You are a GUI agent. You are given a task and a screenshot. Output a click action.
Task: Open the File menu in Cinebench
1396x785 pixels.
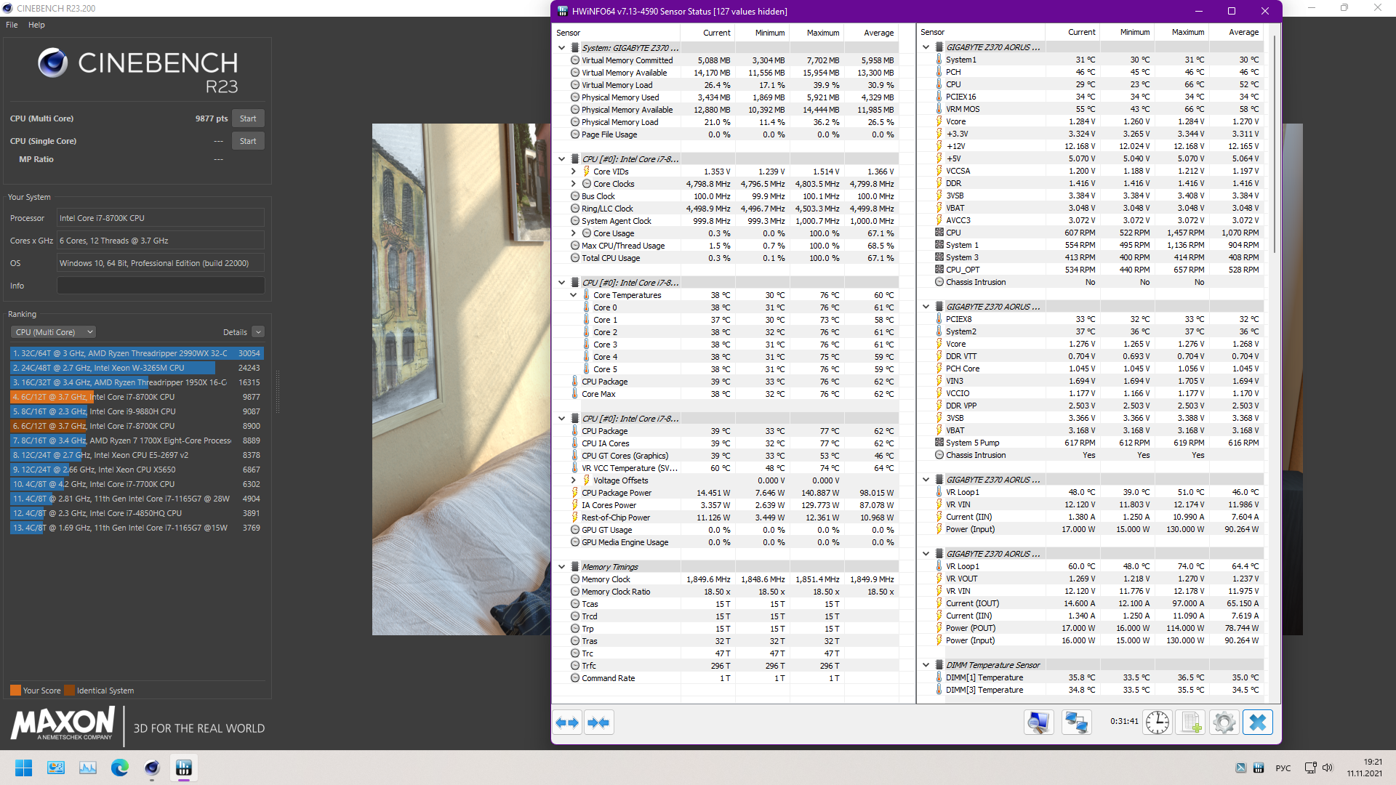point(12,25)
